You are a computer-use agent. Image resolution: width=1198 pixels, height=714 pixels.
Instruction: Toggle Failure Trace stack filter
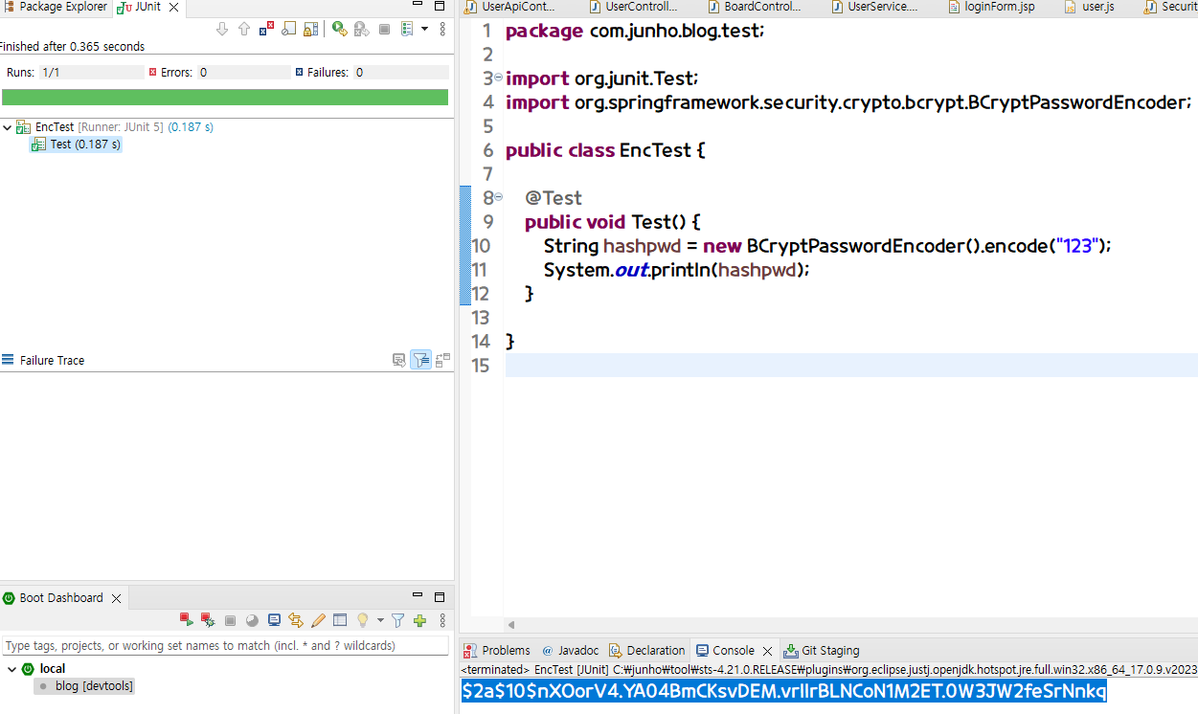(420, 360)
